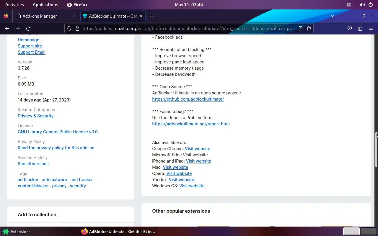
Task: Click the date 14 days ago (Apr 27, 2023)
Action: 44,100
